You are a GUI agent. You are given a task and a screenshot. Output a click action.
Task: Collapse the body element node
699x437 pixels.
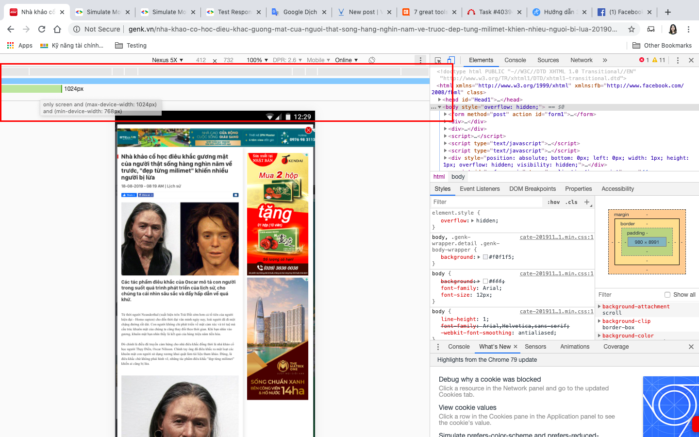pyautogui.click(x=439, y=107)
